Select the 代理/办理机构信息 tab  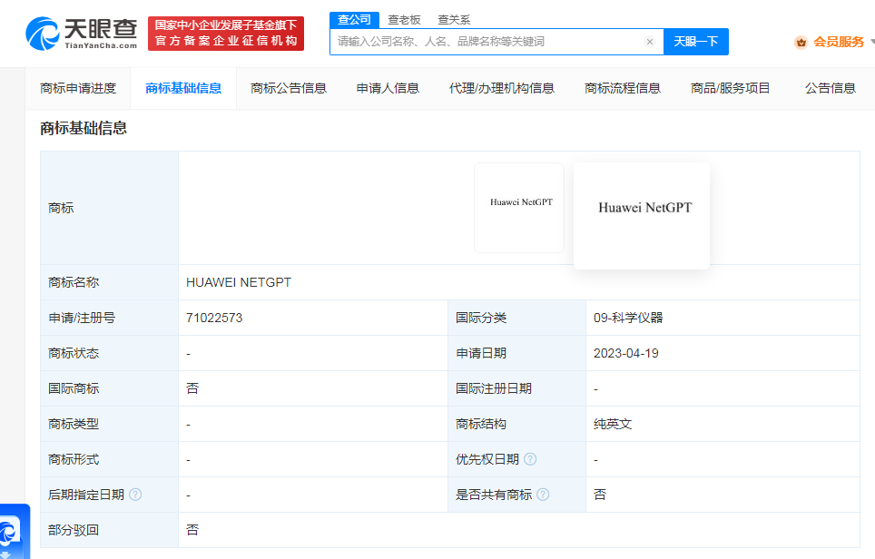tap(504, 88)
